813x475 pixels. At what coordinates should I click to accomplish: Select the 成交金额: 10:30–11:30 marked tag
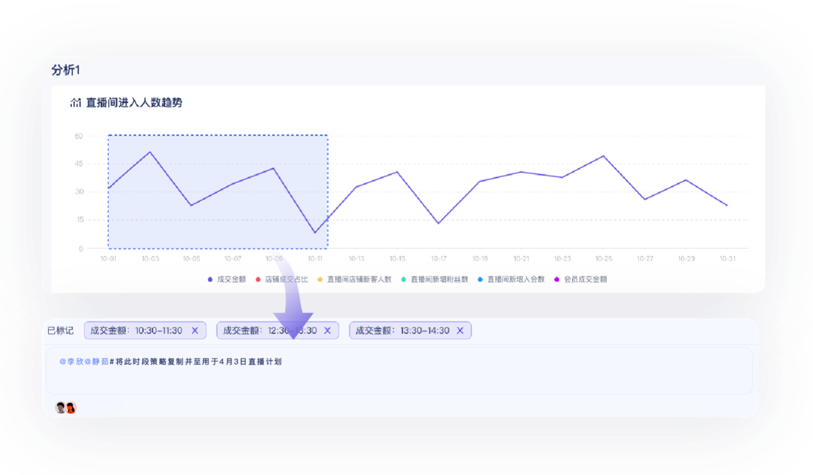point(136,331)
